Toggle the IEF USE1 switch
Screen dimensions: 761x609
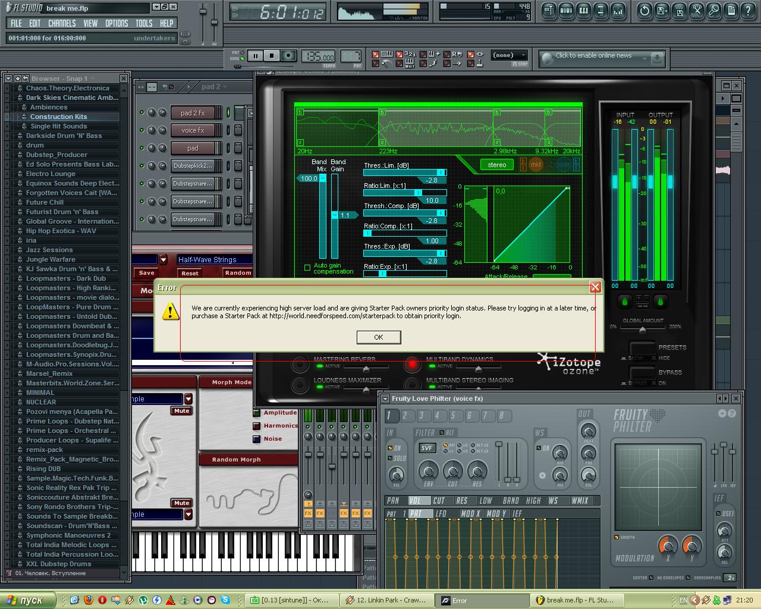[x=718, y=513]
